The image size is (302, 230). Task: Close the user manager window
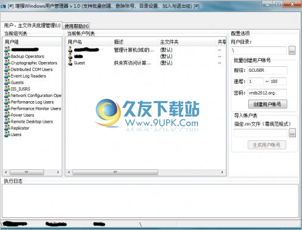click(x=292, y=4)
